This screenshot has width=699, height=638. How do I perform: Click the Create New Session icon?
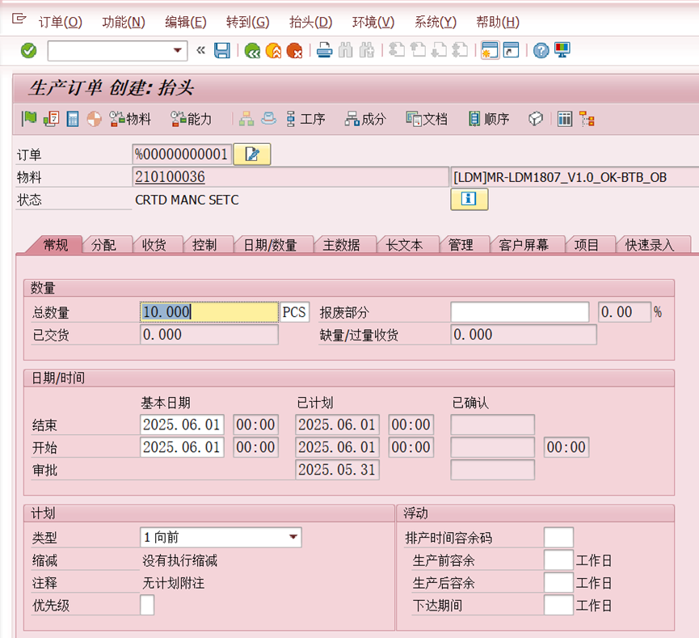(490, 50)
